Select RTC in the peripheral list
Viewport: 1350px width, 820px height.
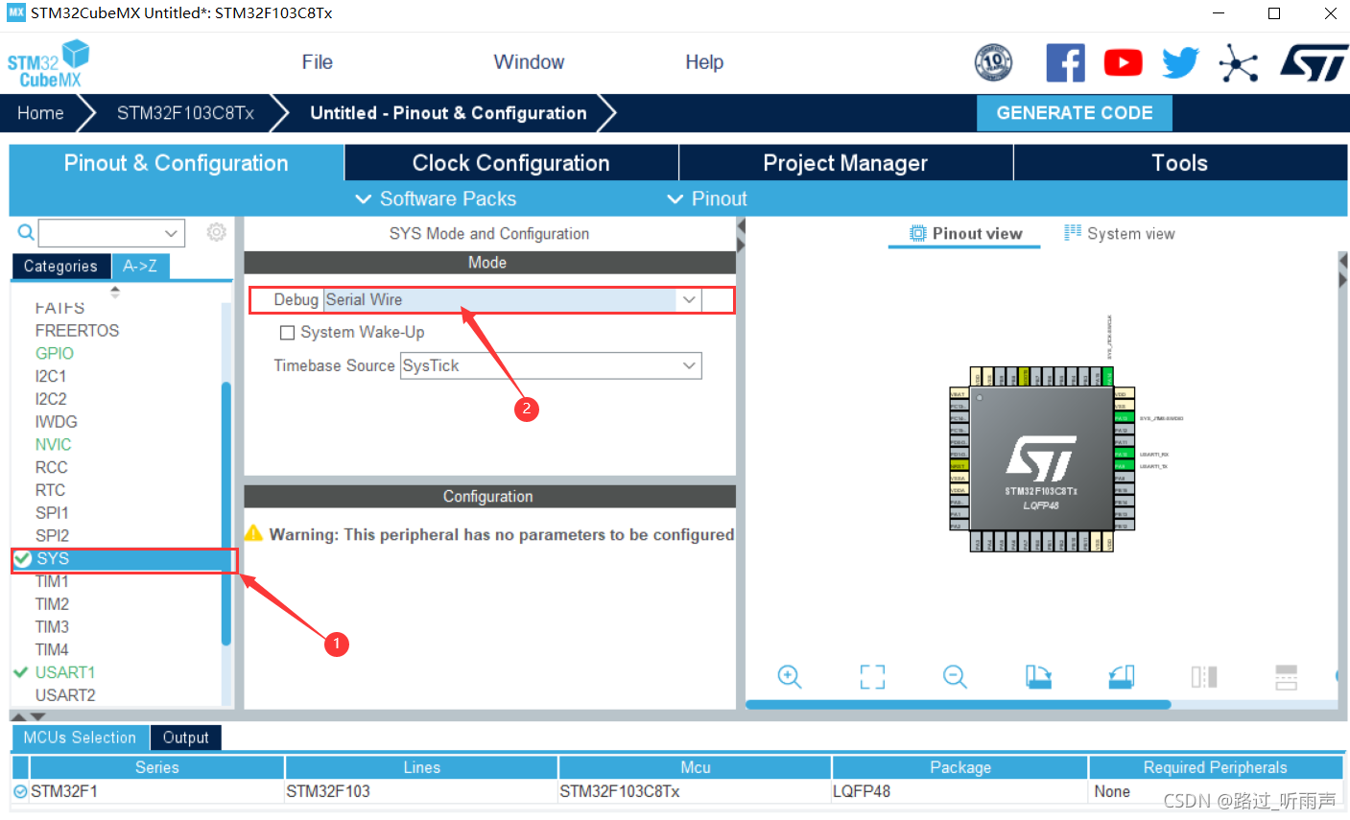click(x=50, y=490)
